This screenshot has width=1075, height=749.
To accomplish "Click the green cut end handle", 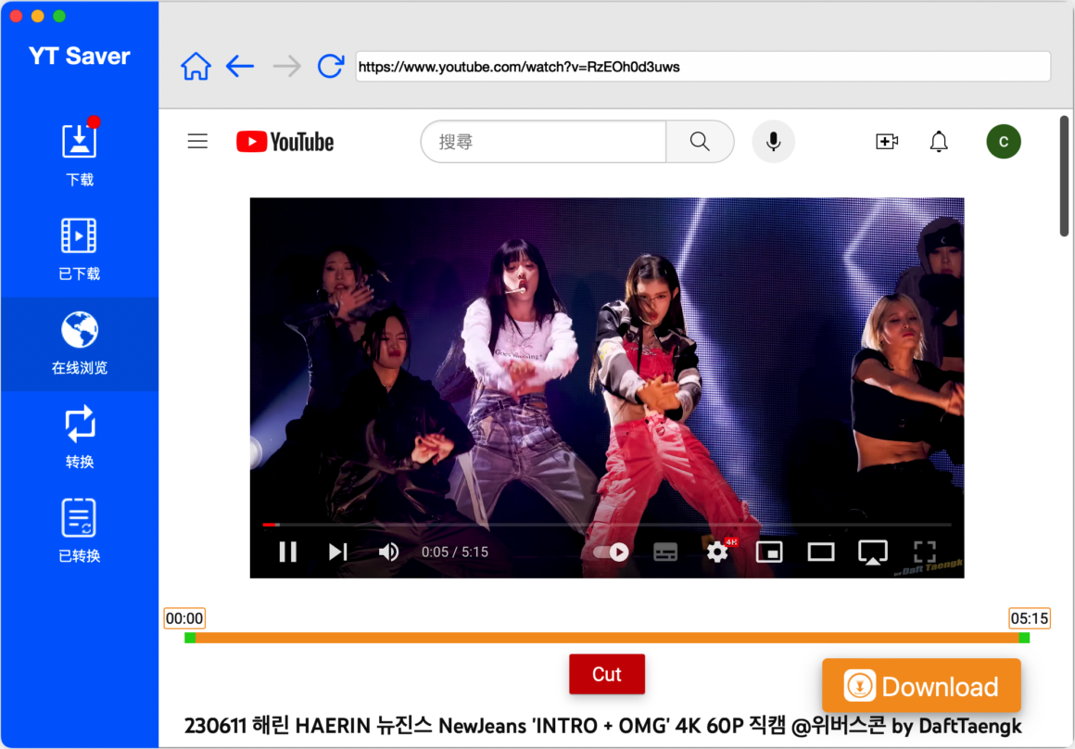I will coord(1024,638).
